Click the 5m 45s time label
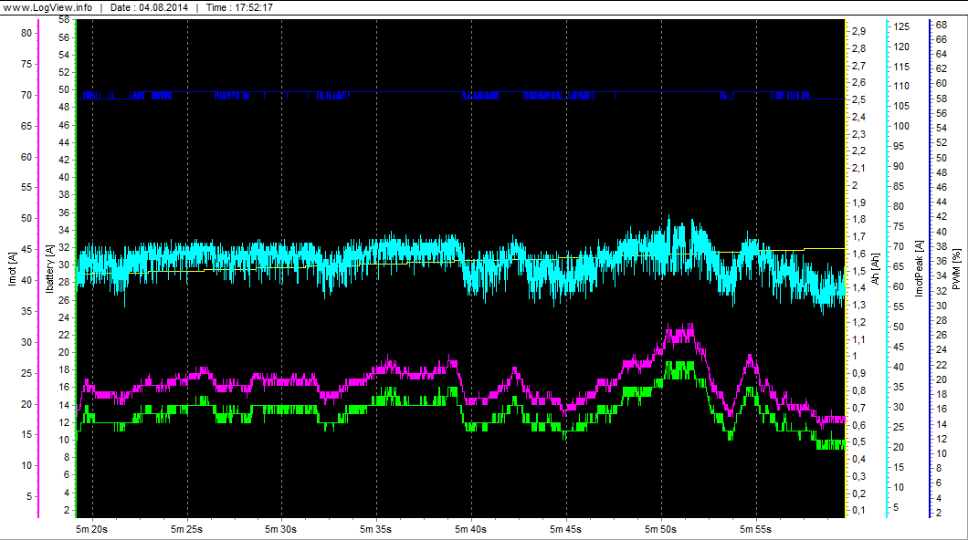 pyautogui.click(x=566, y=529)
